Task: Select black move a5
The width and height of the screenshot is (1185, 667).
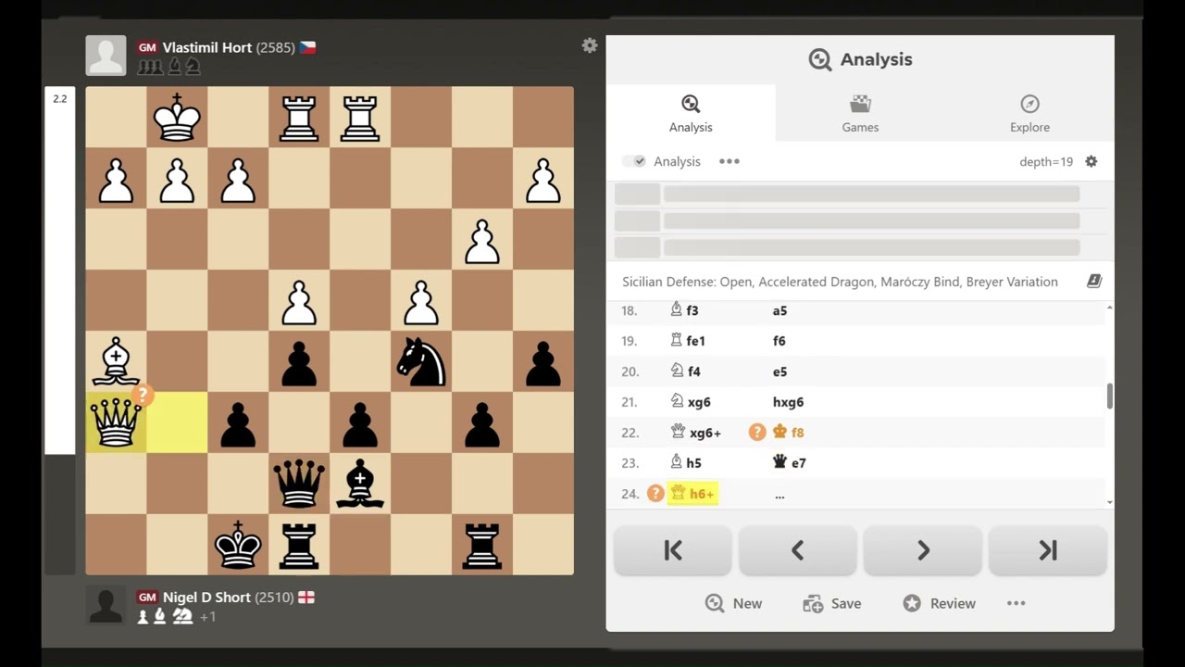Action: tap(780, 310)
